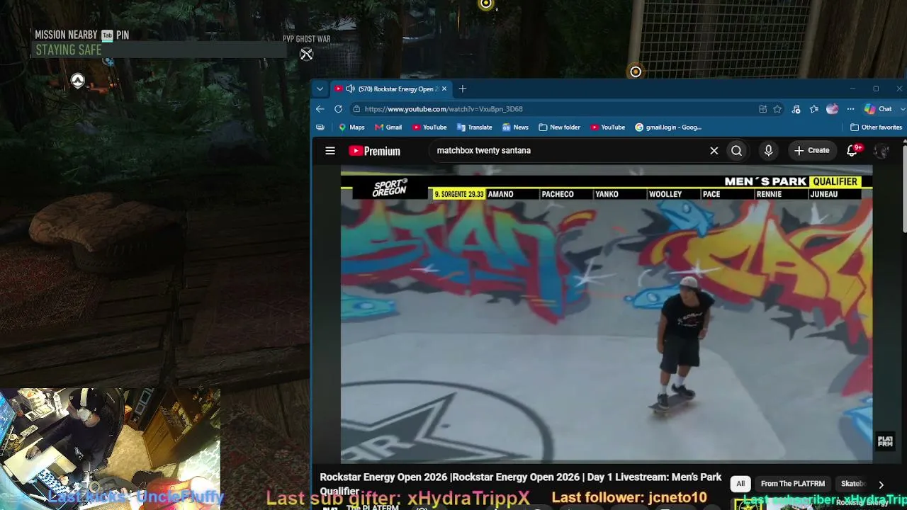907x510 pixels.
Task: Open the browser profile avatar
Action: coord(832,109)
